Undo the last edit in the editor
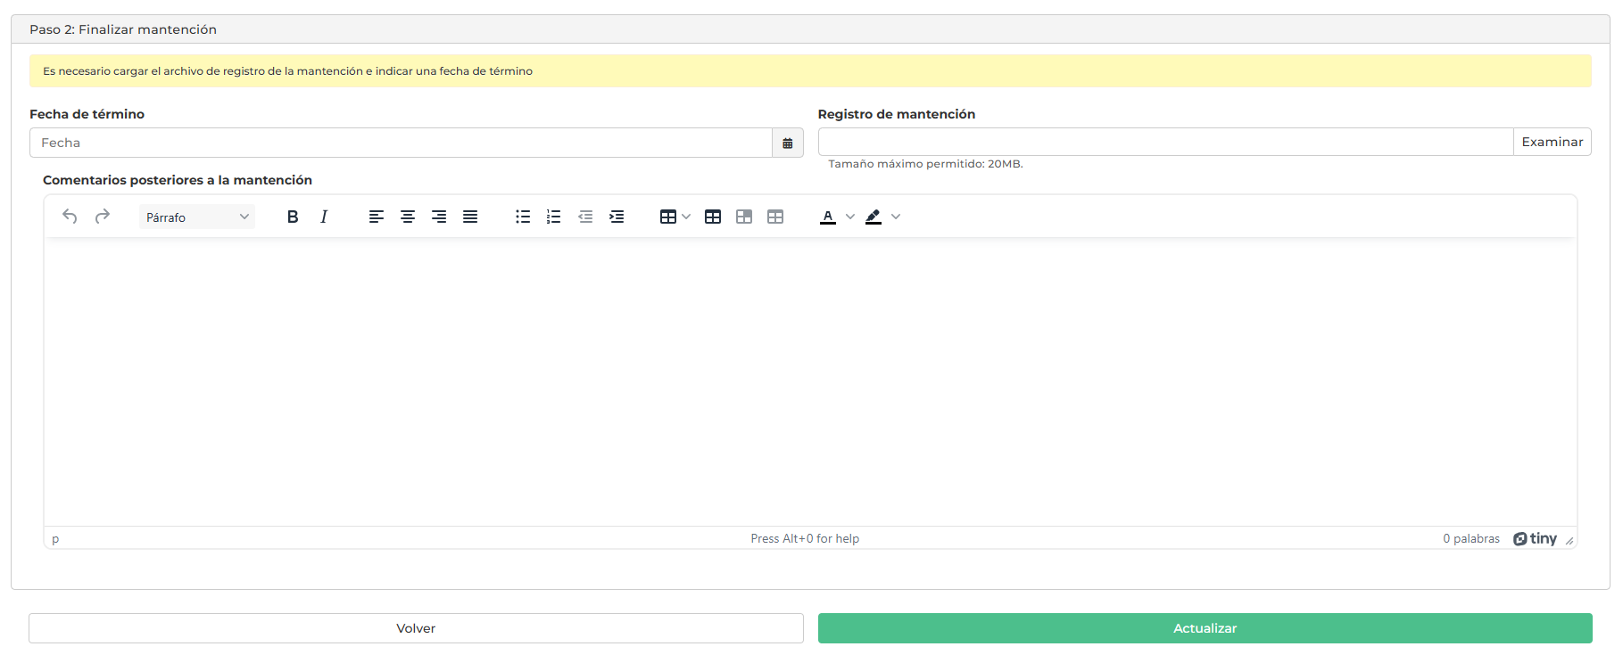The height and width of the screenshot is (663, 1623). click(70, 217)
